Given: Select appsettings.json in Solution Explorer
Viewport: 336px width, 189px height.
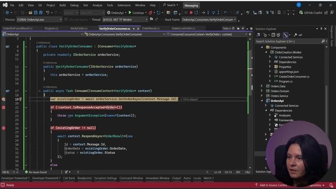Looking at the screenshot, I should [x=289, y=71].
